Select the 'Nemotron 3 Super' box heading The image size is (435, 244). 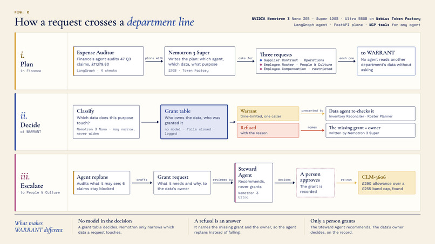click(189, 53)
